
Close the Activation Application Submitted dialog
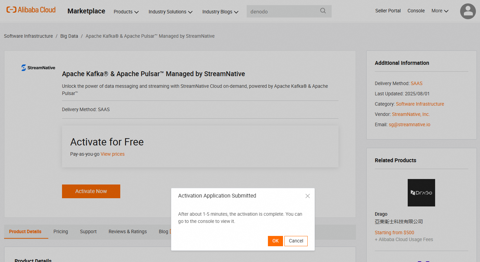click(x=307, y=196)
